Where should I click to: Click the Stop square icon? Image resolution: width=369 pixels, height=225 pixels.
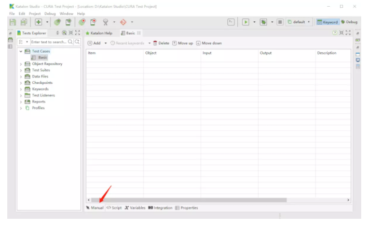(x=280, y=22)
